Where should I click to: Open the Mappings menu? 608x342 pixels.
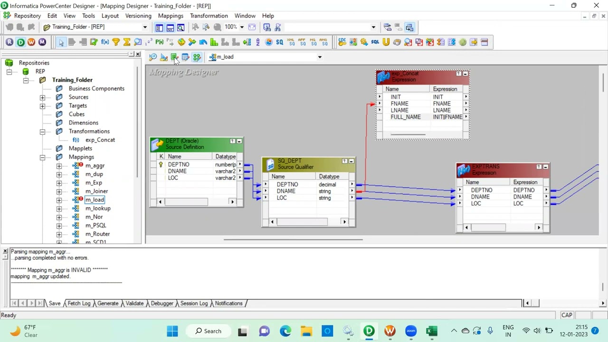click(x=171, y=16)
